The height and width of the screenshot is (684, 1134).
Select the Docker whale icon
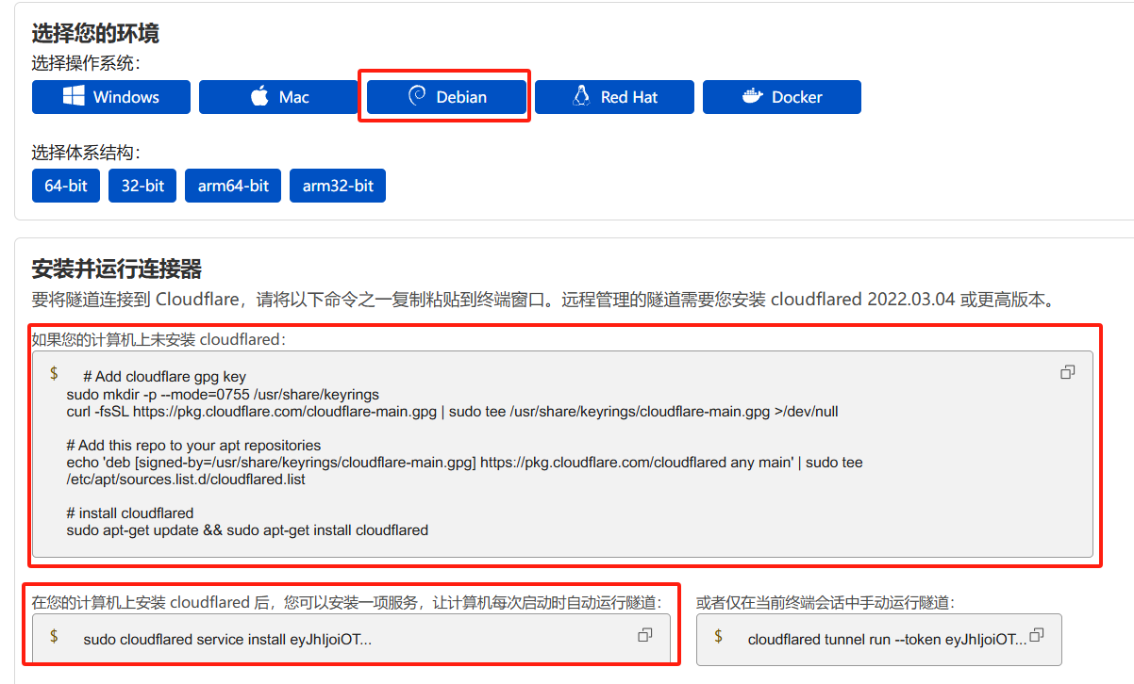(x=752, y=97)
